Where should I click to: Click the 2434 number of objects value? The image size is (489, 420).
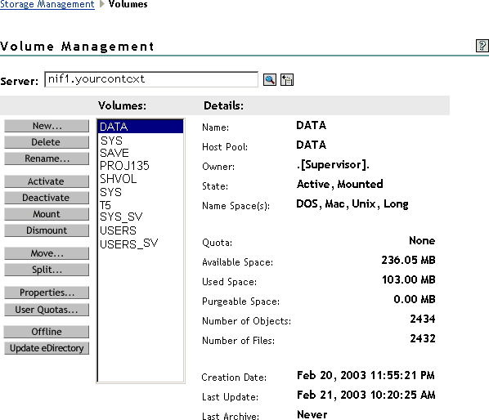423,319
